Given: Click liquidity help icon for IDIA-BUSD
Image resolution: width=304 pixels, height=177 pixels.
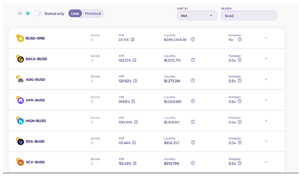Looking at the screenshot, I should point(193,143).
